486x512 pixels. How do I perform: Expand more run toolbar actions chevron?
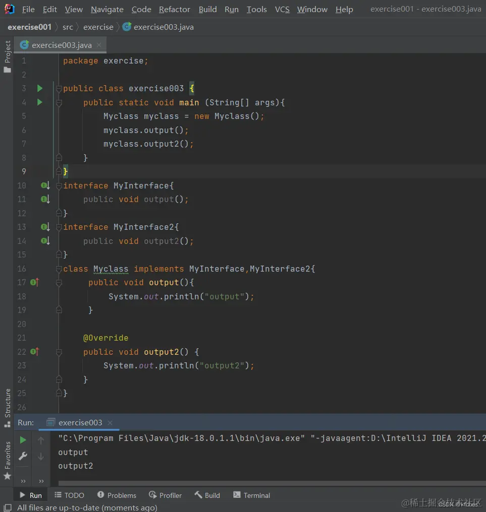click(23, 481)
